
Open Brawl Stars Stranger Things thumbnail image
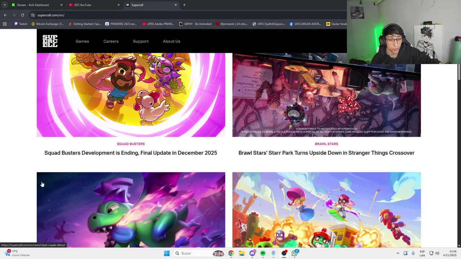(326, 95)
